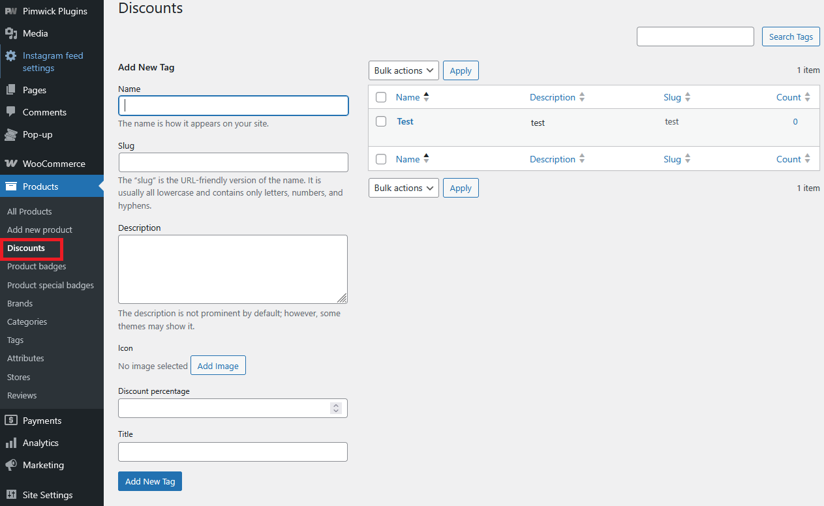Screen dimensions: 824x506
Task: Check select-all box in top table header
Action: click(382, 97)
